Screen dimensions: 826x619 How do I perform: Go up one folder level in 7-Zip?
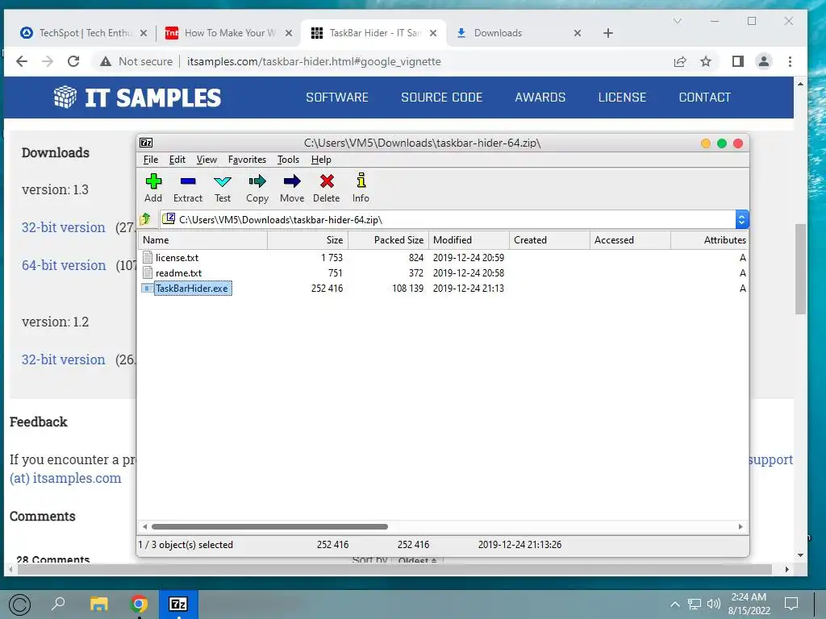[146, 219]
